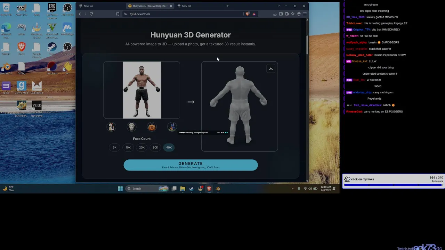Open the browser hamburger menu
445x250 pixels.
(x=305, y=14)
